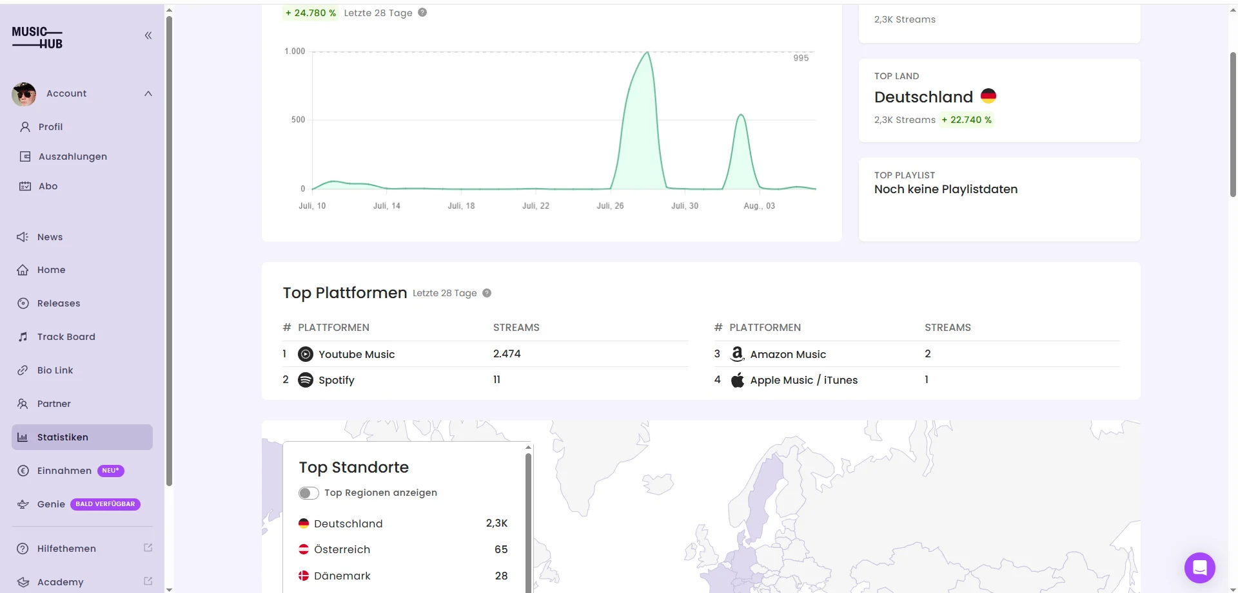The image size is (1238, 593).
Task: Open the chat support bubble
Action: point(1200,568)
